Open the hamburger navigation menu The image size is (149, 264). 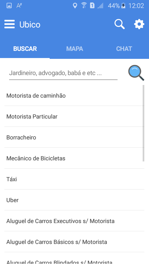pyautogui.click(x=9, y=24)
